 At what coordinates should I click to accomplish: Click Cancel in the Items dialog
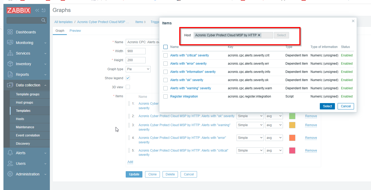346,106
